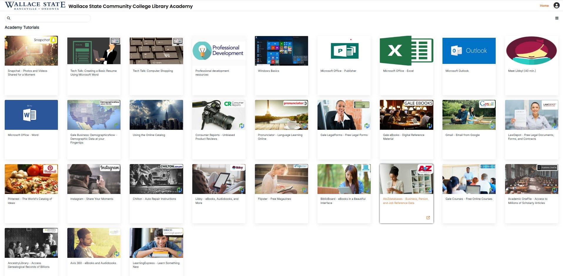Open the Meet Libby thumbnail
This screenshot has height=276, width=563.
coord(532,51)
